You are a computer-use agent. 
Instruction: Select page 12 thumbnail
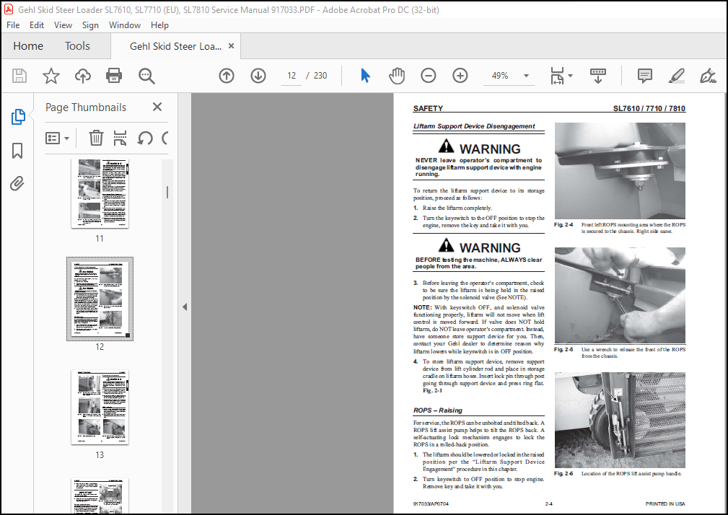(x=100, y=299)
